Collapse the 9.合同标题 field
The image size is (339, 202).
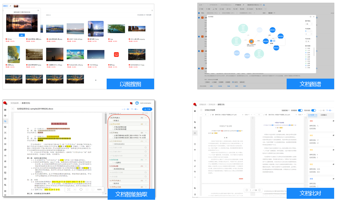click(146, 166)
